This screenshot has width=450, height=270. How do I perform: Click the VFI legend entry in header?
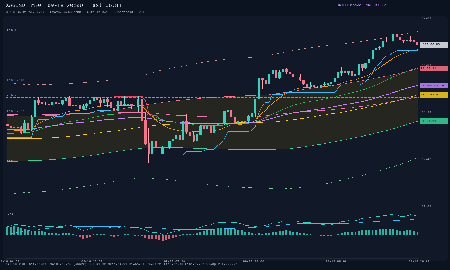[142, 12]
